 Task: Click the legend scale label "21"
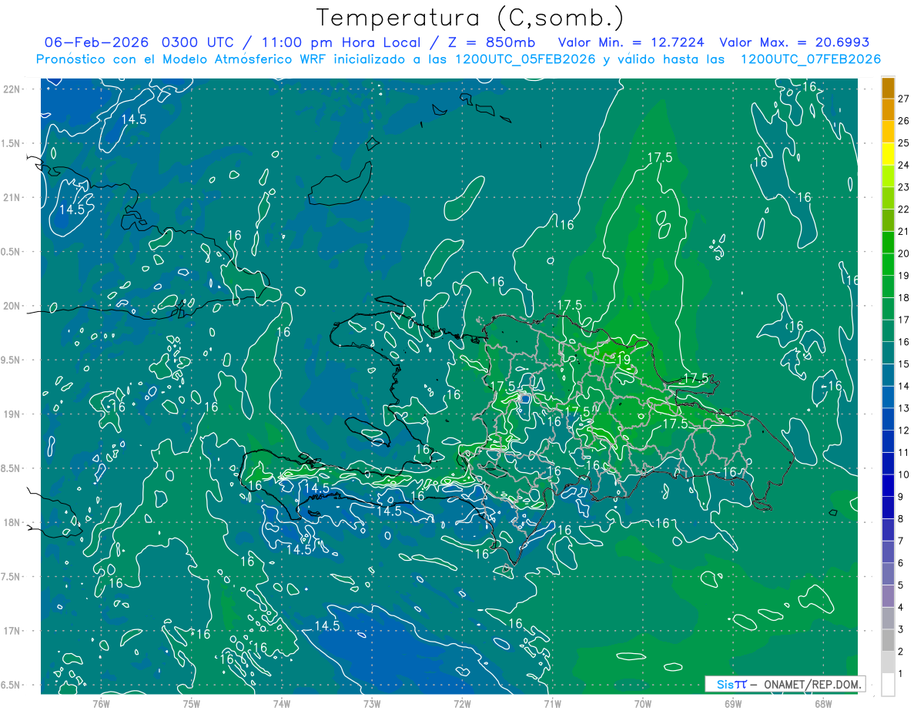904,231
